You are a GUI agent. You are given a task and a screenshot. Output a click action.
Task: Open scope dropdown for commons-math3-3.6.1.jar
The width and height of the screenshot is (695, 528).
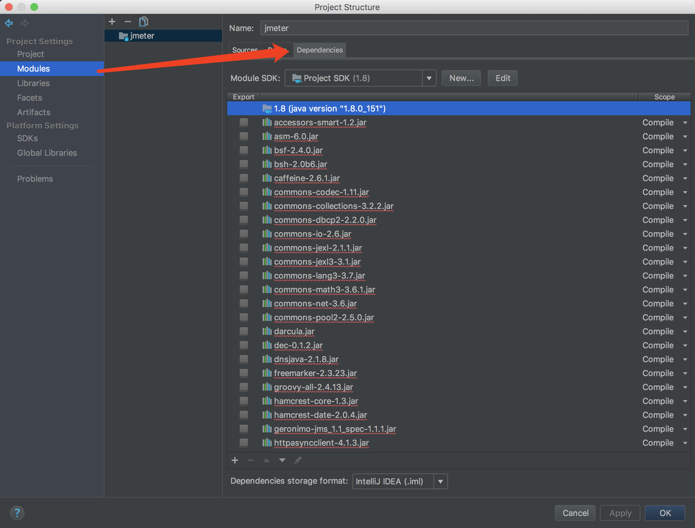tap(685, 290)
